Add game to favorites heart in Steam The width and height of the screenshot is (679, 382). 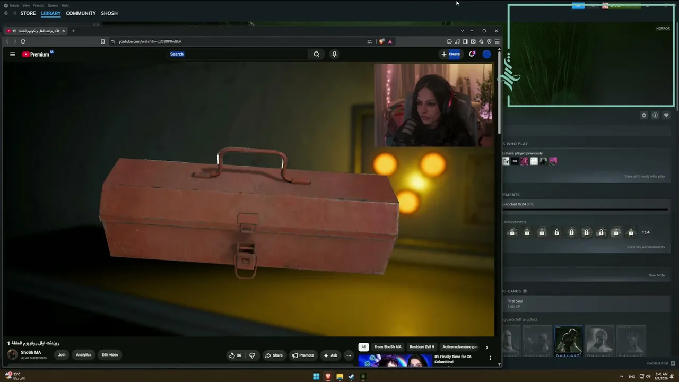click(x=666, y=115)
